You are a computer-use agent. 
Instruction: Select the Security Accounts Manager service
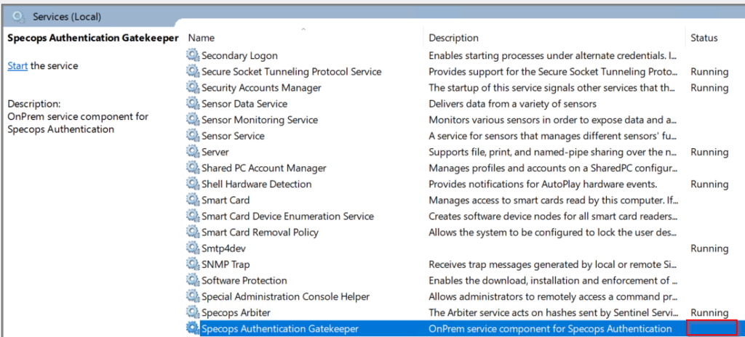261,88
